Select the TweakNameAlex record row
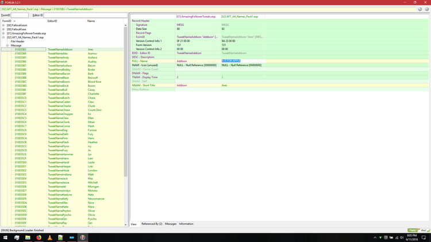Image resolution: width=431 pixels, height=242 pixels. click(x=63, y=53)
